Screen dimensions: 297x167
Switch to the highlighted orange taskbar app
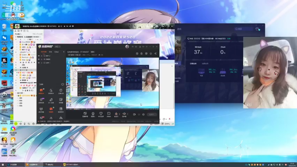34,164
